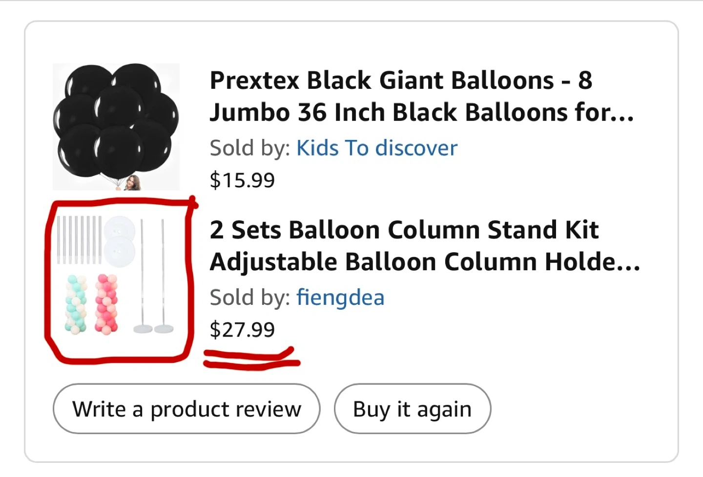Click the Sold by label above $15.99
Viewport: 703px width, 477px height.
coord(249,148)
